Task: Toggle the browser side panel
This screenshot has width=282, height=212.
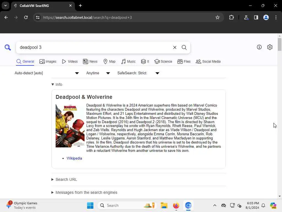Action: 256,17
